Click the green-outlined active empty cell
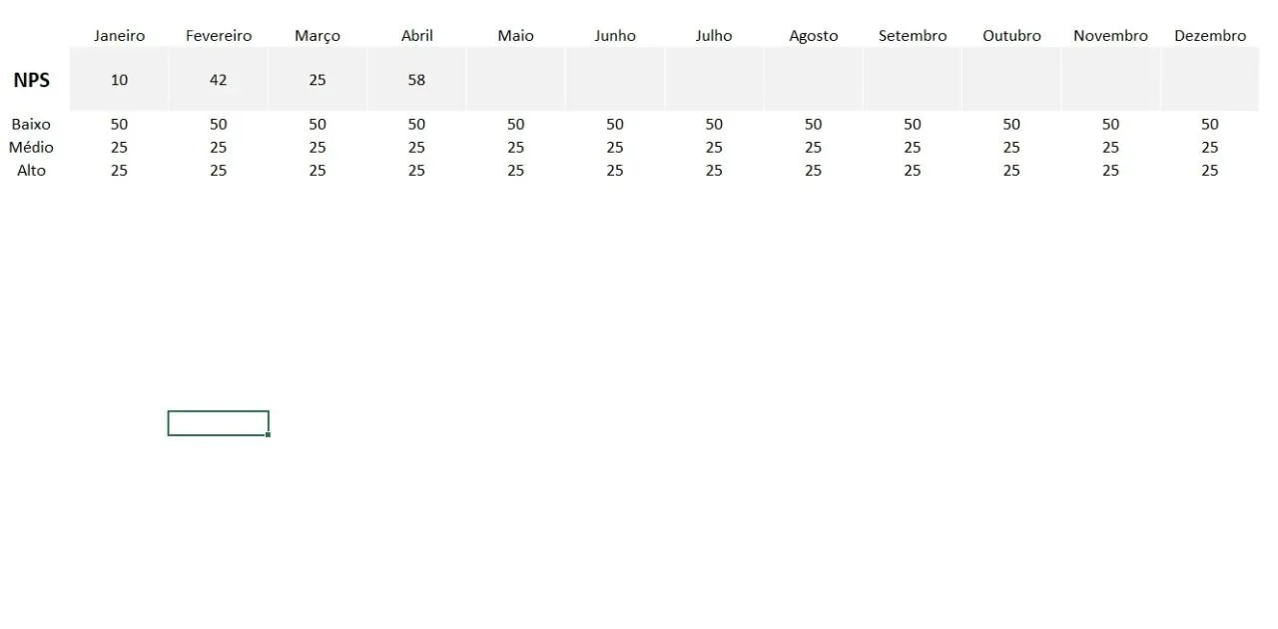This screenshot has width=1278, height=629. click(x=218, y=423)
